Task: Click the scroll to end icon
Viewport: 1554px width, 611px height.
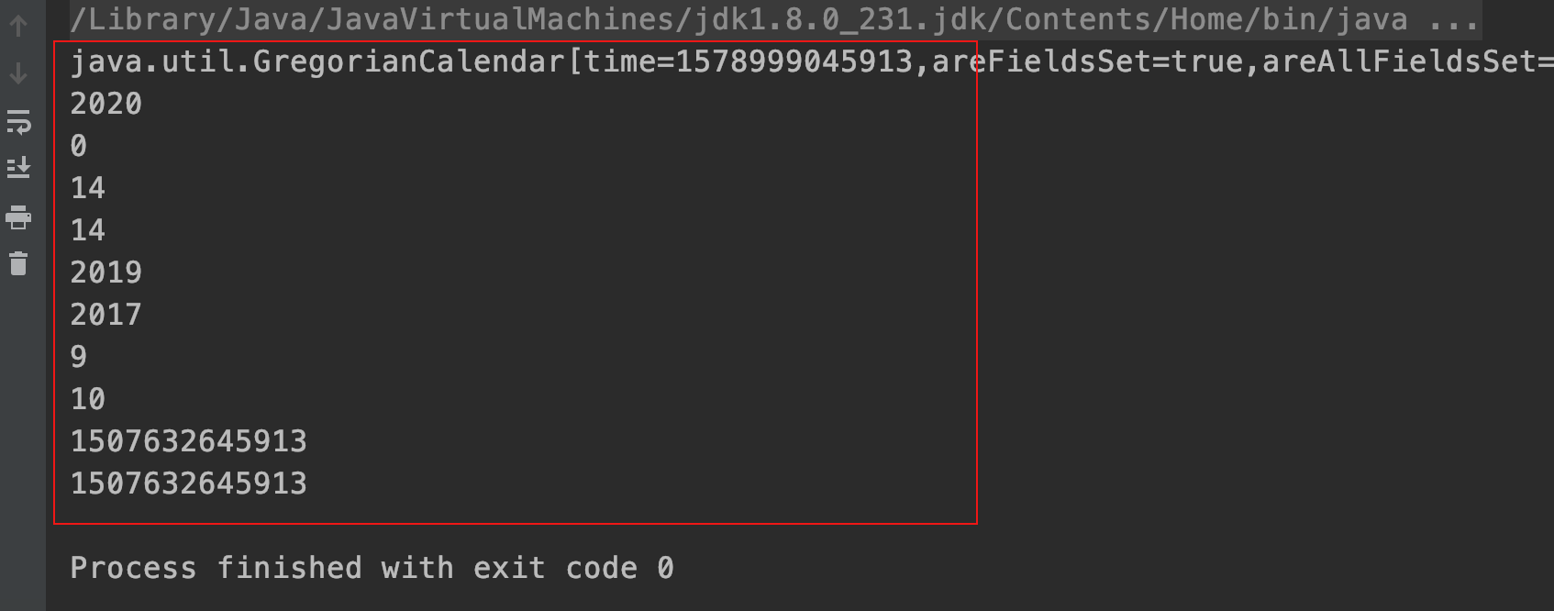Action: 18,168
